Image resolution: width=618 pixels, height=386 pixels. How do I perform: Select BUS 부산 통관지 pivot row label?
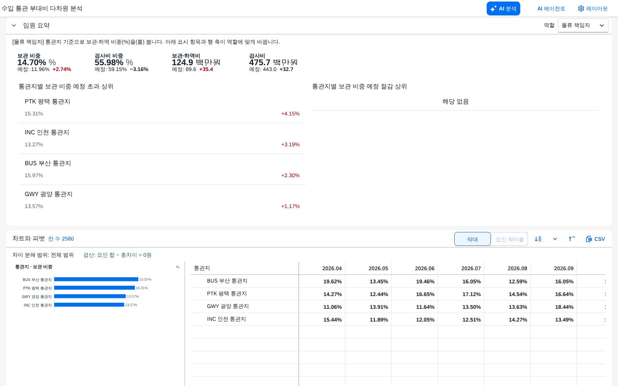point(227,281)
